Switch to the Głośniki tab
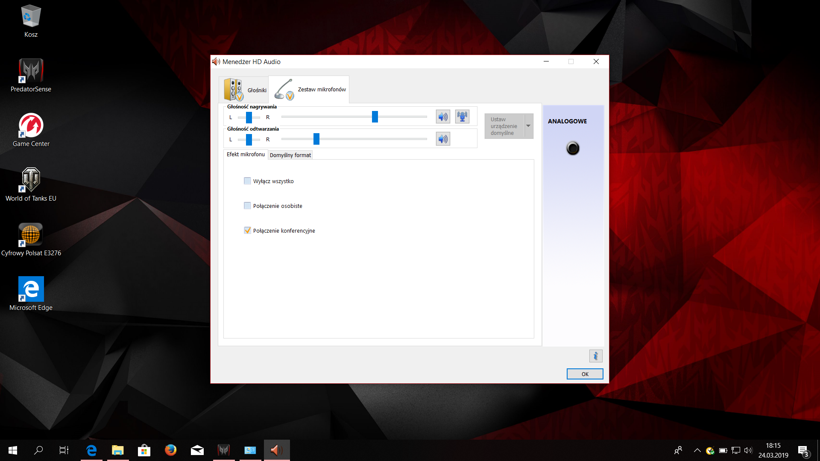The image size is (820, 461). pyautogui.click(x=244, y=90)
